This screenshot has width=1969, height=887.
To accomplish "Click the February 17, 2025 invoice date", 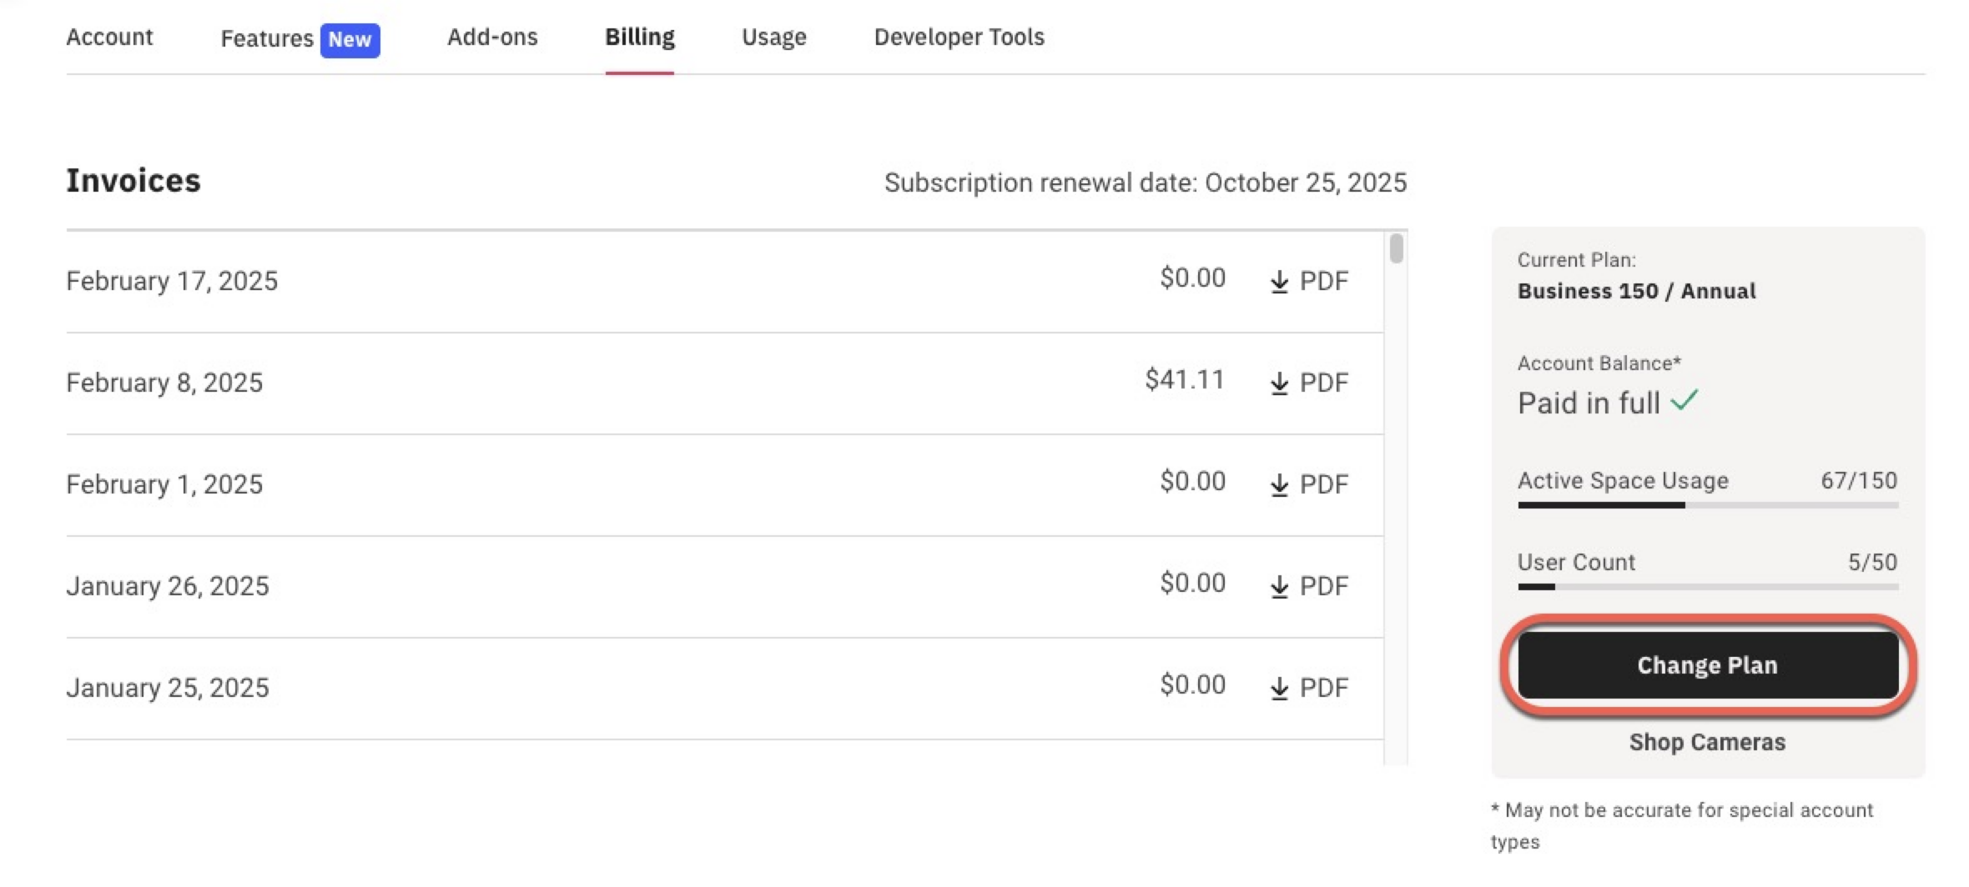I will click(172, 281).
